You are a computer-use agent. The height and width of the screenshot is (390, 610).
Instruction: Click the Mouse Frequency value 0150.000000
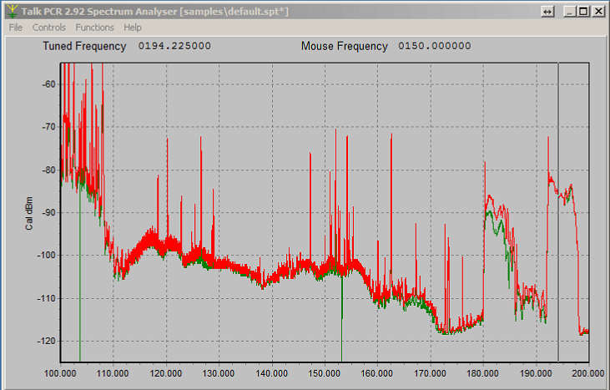pyautogui.click(x=435, y=46)
